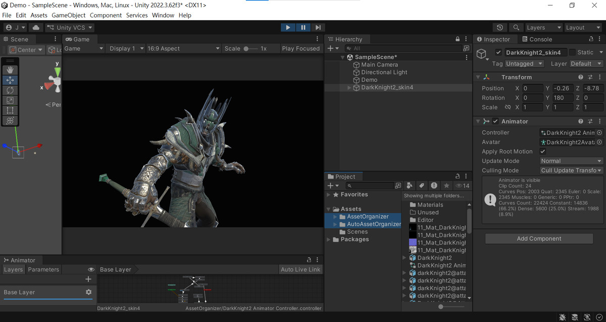
Task: Open the GameObject menu
Action: coord(69,15)
